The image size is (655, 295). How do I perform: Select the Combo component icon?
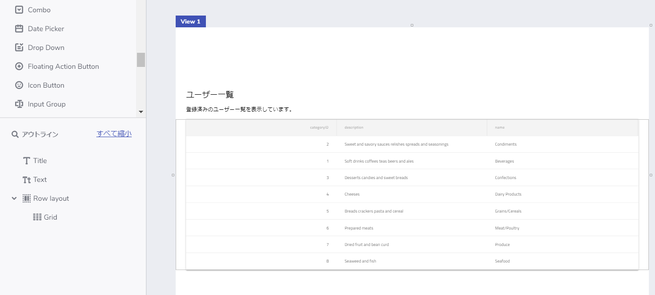19,9
